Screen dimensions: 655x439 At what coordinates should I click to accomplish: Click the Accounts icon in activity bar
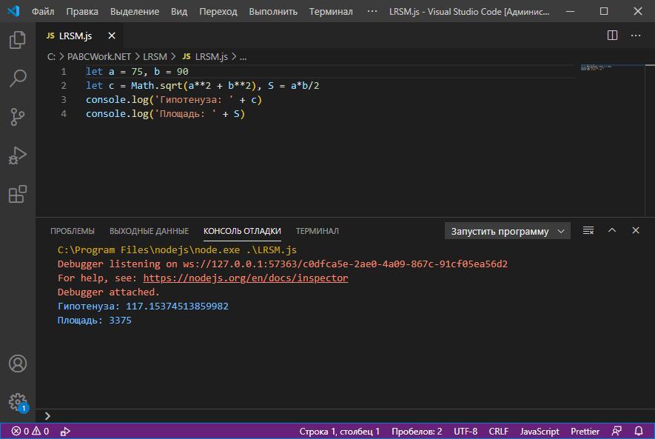click(x=17, y=363)
